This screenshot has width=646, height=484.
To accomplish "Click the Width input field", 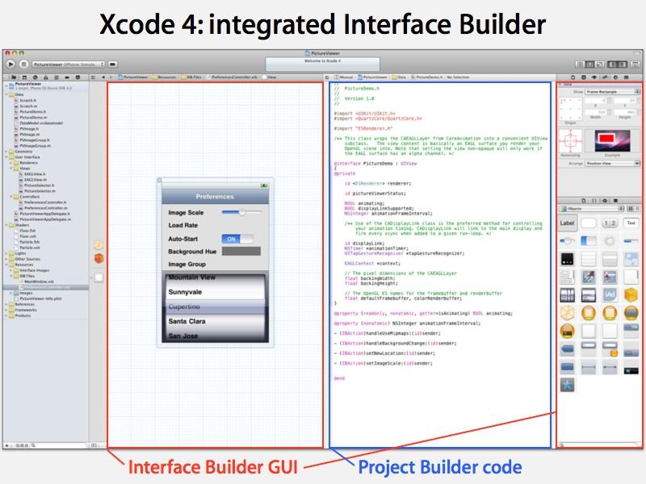I will click(596, 111).
